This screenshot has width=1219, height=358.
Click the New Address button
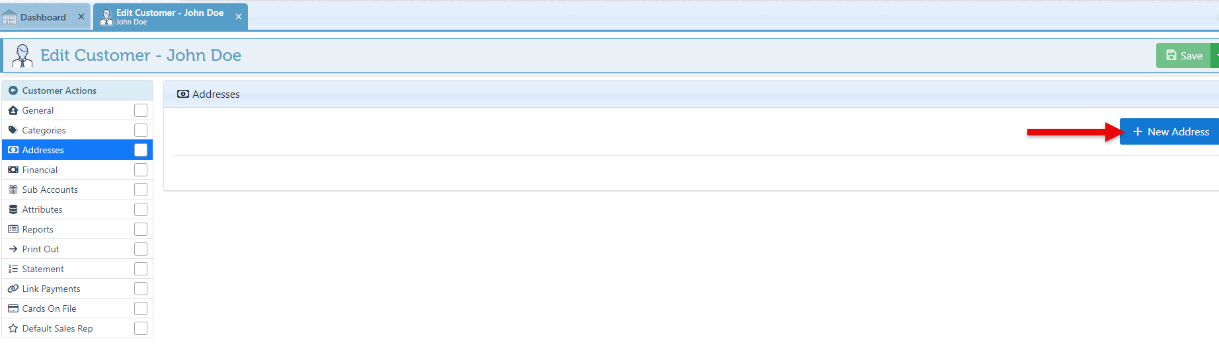(x=1170, y=132)
